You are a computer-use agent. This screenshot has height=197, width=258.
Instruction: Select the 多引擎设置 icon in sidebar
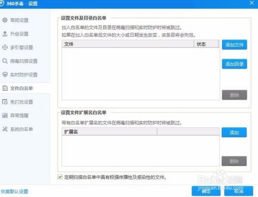[5, 47]
